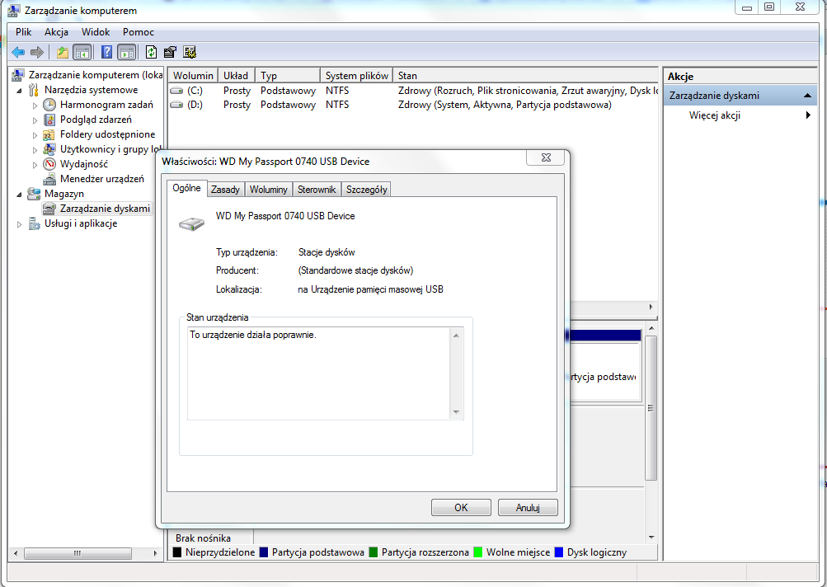Open the Widok menu
This screenshot has height=587, width=827.
(96, 31)
